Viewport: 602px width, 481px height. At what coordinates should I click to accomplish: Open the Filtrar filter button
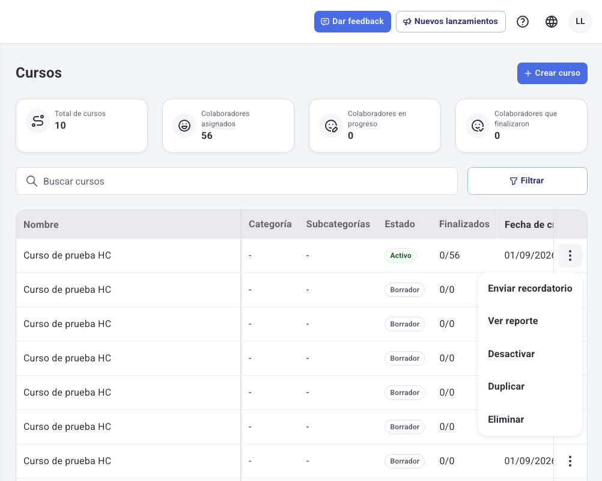tap(527, 181)
